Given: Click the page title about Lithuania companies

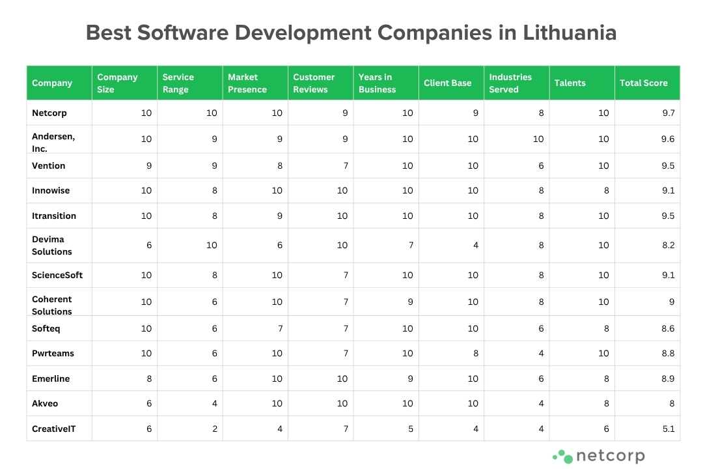Looking at the screenshot, I should [x=351, y=33].
